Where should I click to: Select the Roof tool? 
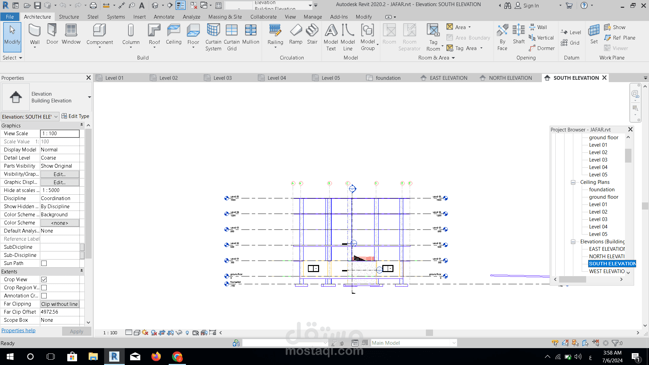[x=154, y=35]
